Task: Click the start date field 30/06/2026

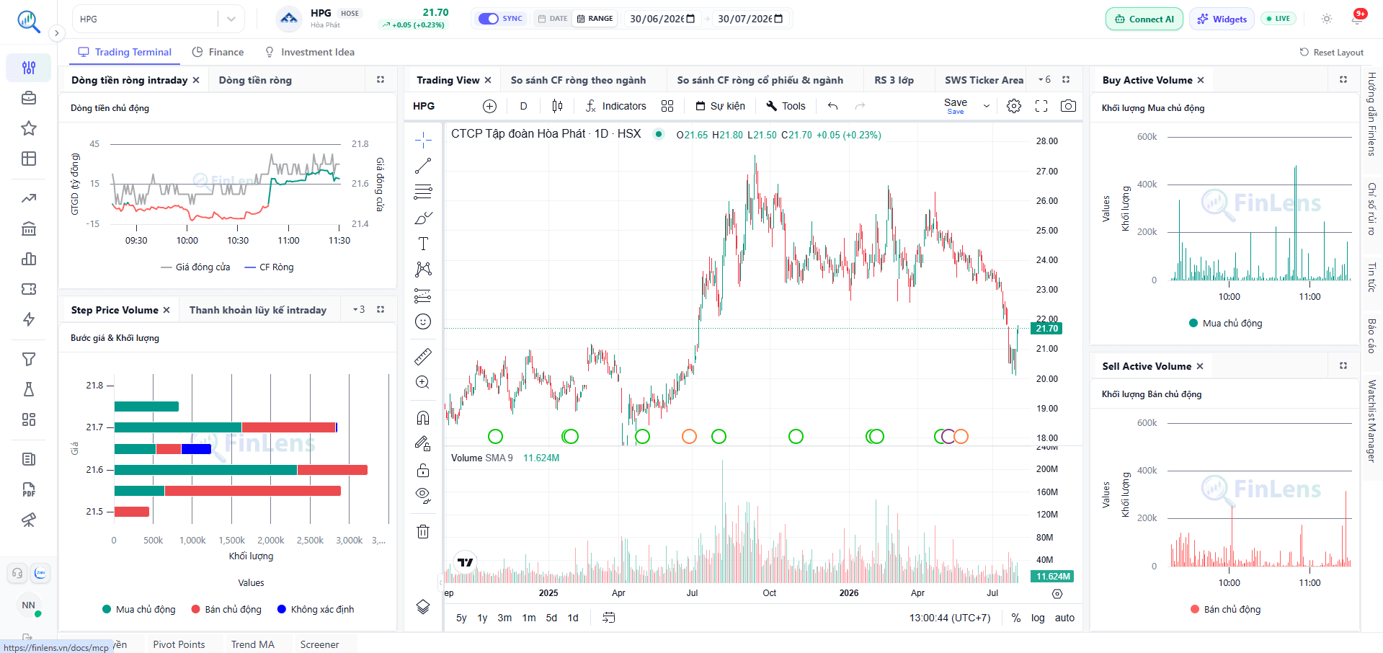Action: tap(662, 19)
